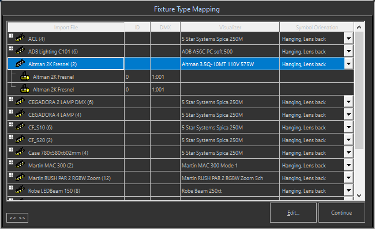Screen dimensions: 375x229
Task: Click the DMX column header
Action: coord(165,27)
